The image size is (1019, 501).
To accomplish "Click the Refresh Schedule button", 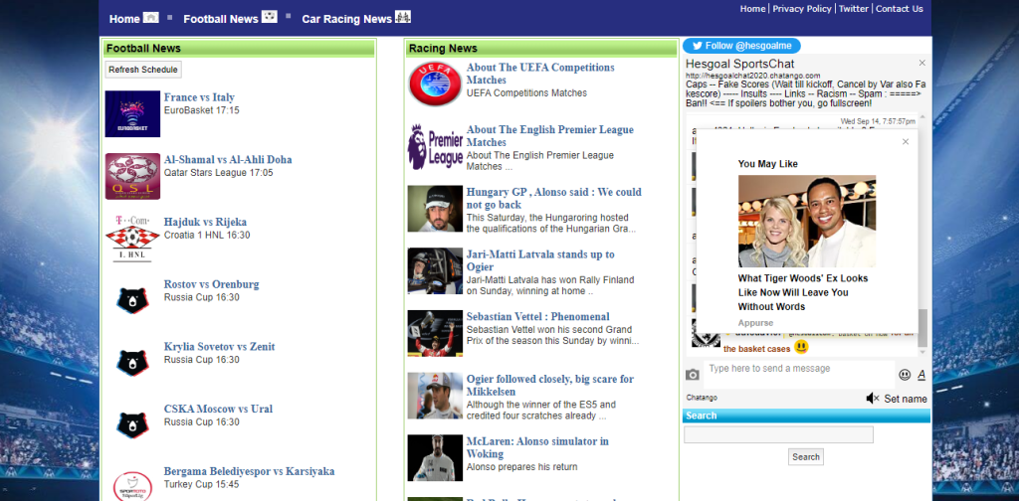I will pos(143,70).
